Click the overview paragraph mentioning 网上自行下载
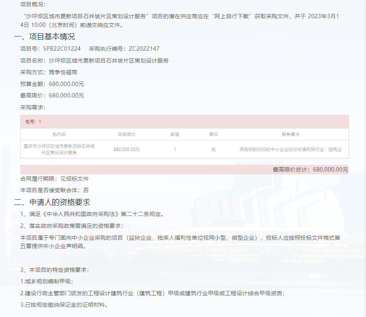Image resolution: width=366 pixels, height=317 pixels. [180, 21]
